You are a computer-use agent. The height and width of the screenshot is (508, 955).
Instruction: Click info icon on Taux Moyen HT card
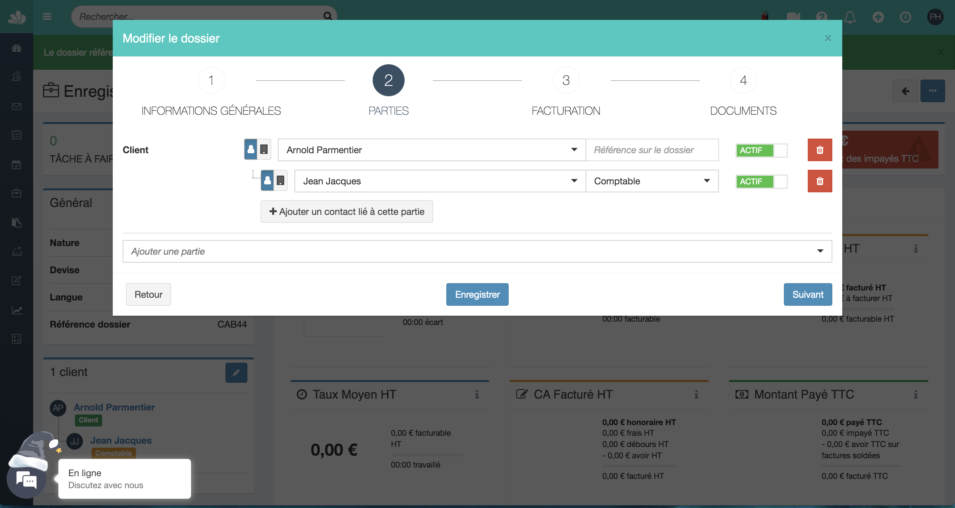pos(477,394)
